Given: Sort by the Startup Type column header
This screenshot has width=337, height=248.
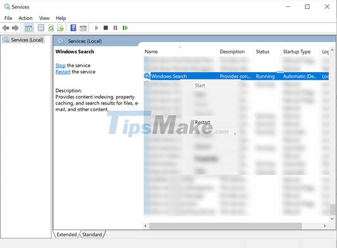Looking at the screenshot, I should (297, 51).
